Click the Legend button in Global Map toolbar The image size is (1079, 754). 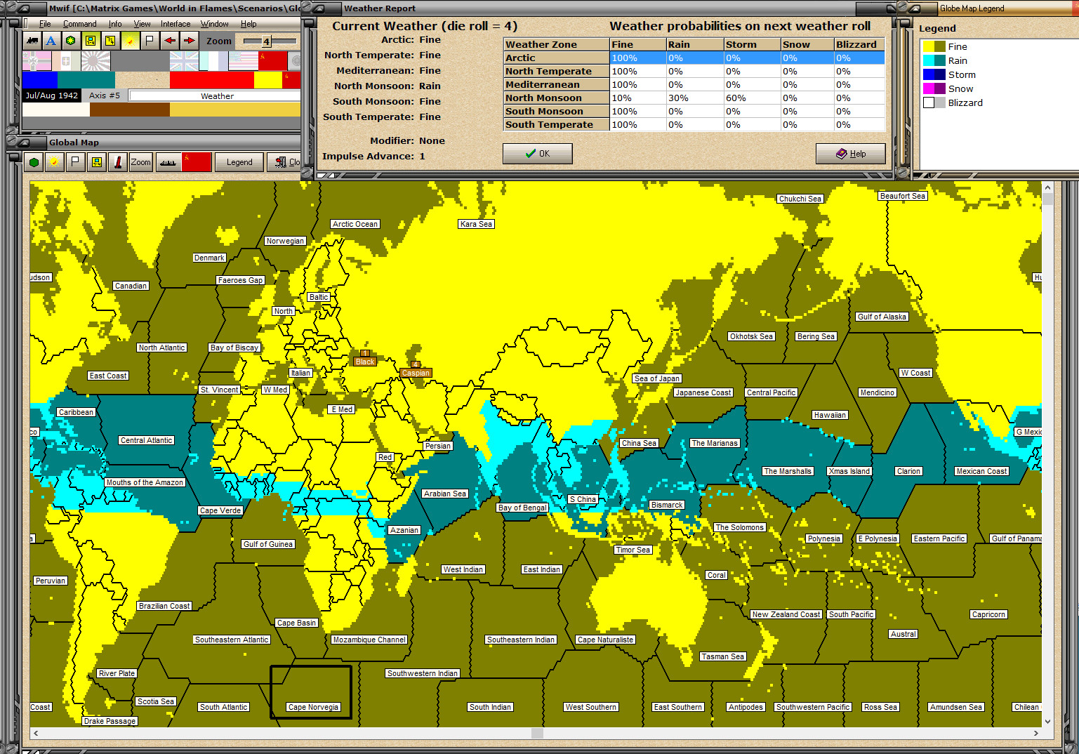239,162
